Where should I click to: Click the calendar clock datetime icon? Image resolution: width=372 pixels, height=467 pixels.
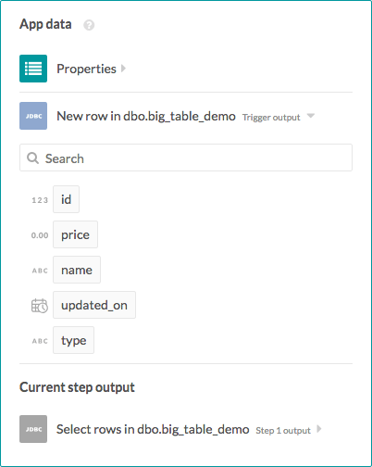point(40,306)
